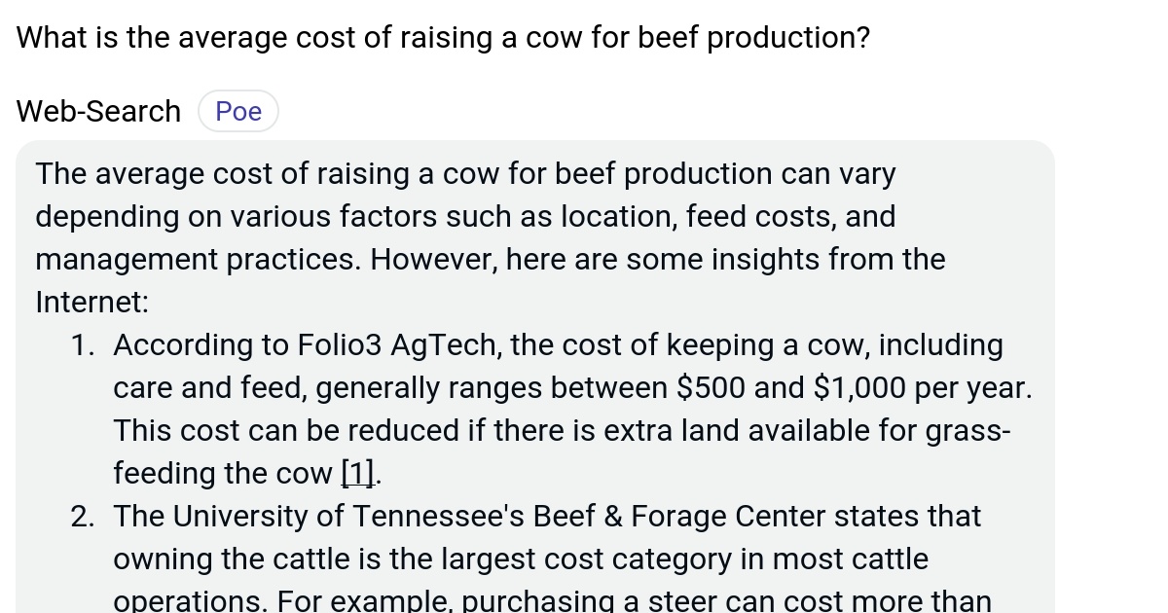The height and width of the screenshot is (613, 1168).
Task: Select the introductory paragraph of the answer
Action: (487, 237)
